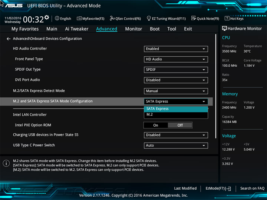Select Intel PXE Option ROM label
The image size is (267, 200).
[x=33, y=125]
